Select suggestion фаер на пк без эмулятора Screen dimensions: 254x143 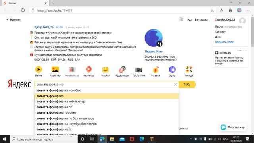(x=107, y=118)
